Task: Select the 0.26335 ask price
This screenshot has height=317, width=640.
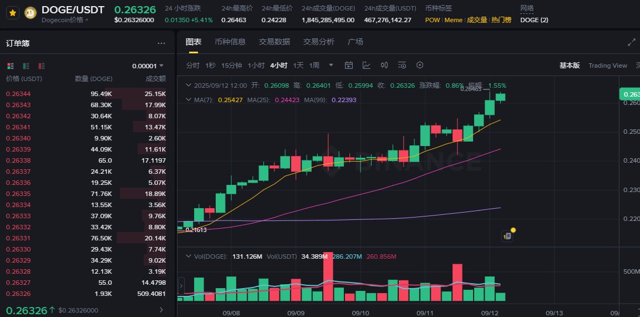Action: [18, 194]
